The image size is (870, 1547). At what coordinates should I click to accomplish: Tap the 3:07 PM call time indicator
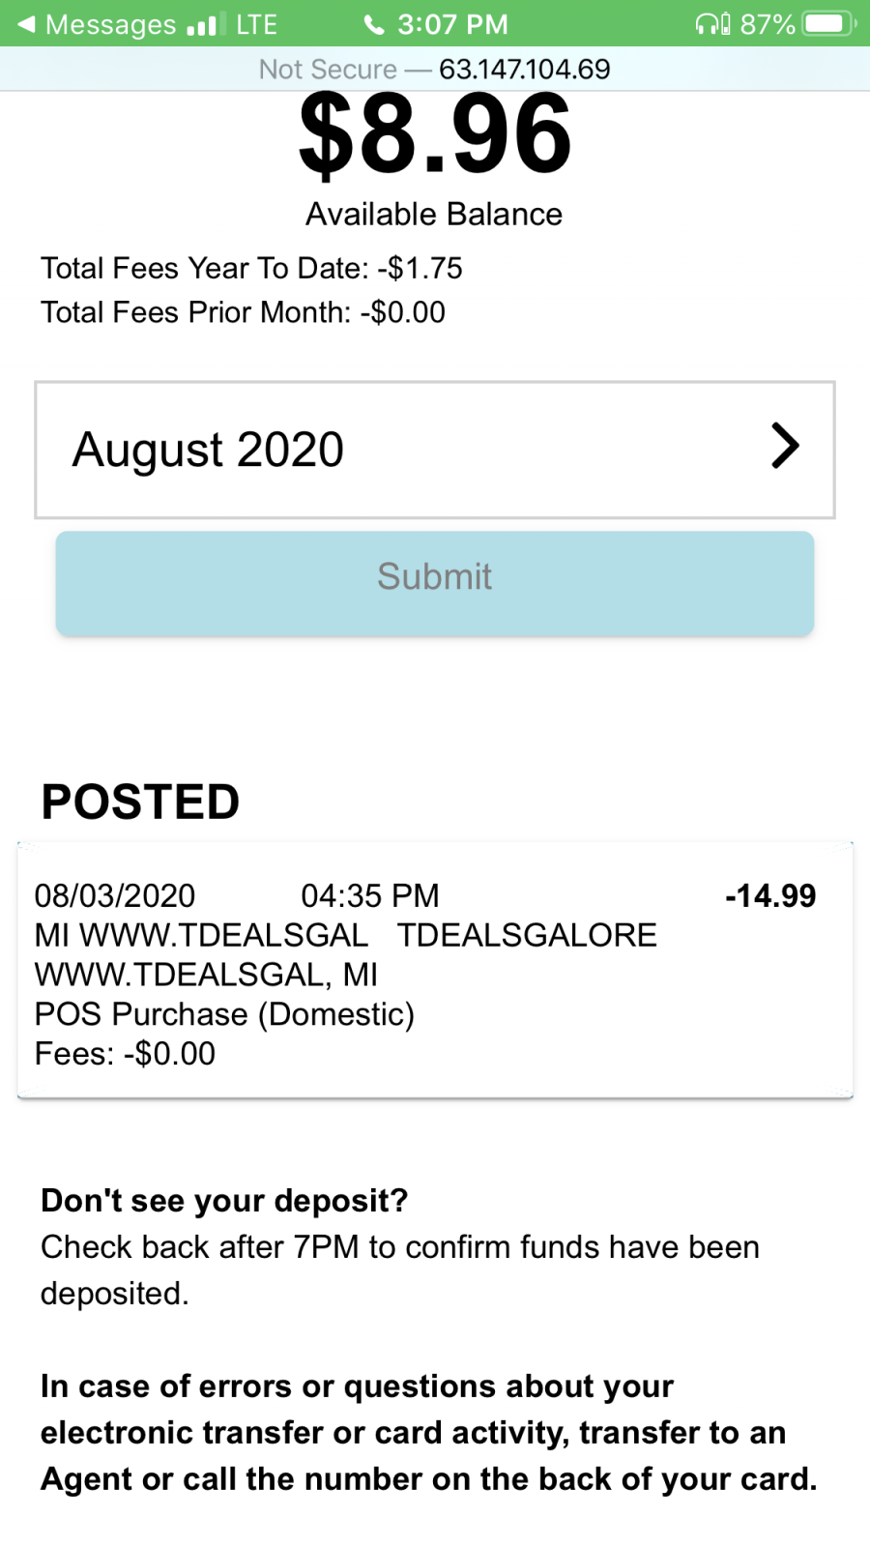tap(452, 24)
